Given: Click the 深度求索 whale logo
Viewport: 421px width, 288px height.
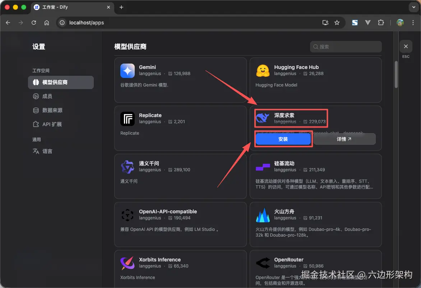Looking at the screenshot, I should 263,118.
